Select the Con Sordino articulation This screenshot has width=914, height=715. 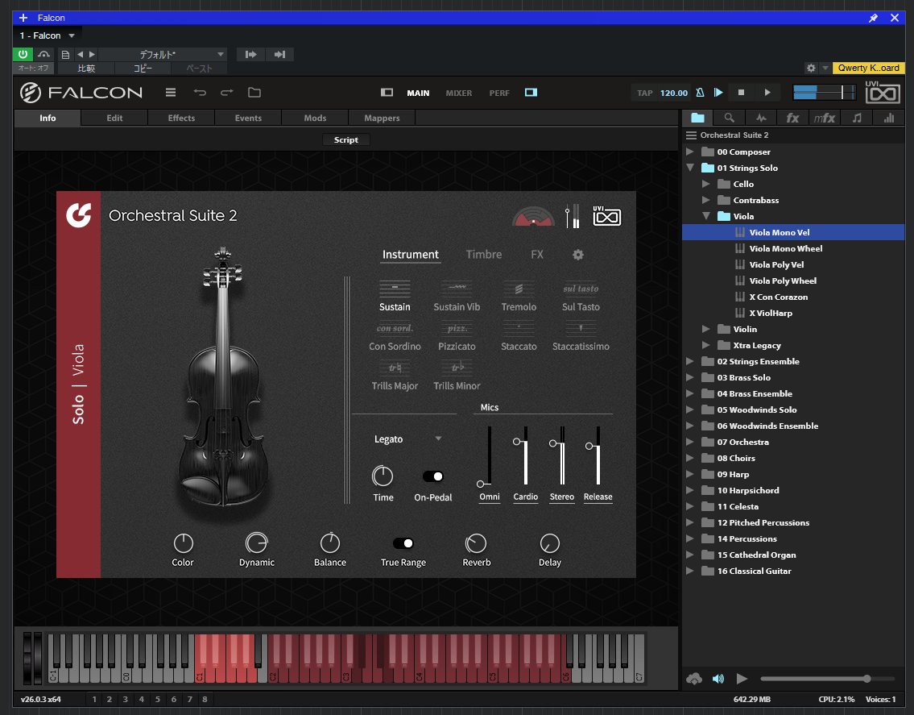(x=395, y=336)
